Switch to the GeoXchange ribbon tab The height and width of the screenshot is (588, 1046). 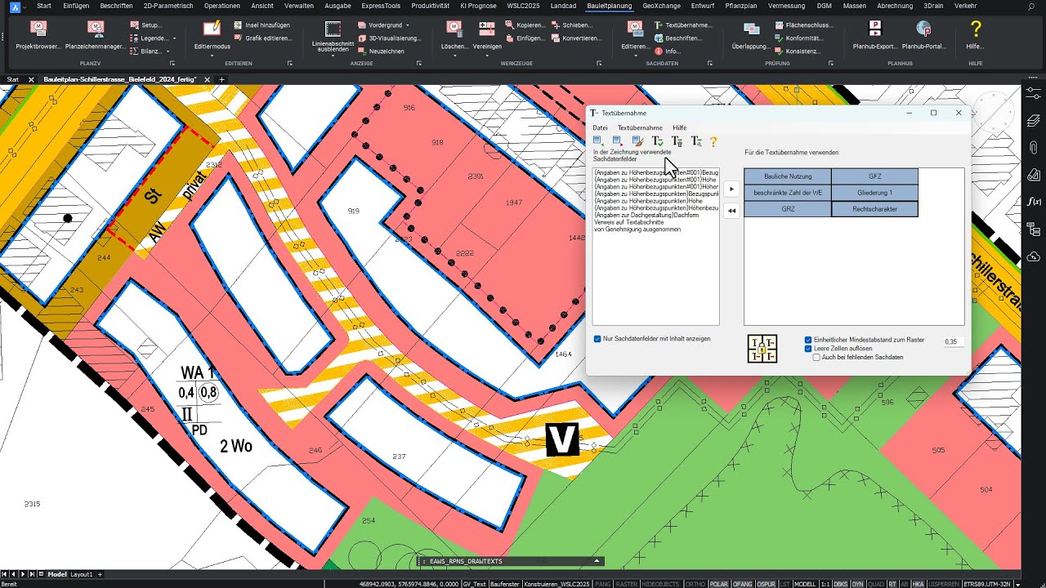point(662,6)
